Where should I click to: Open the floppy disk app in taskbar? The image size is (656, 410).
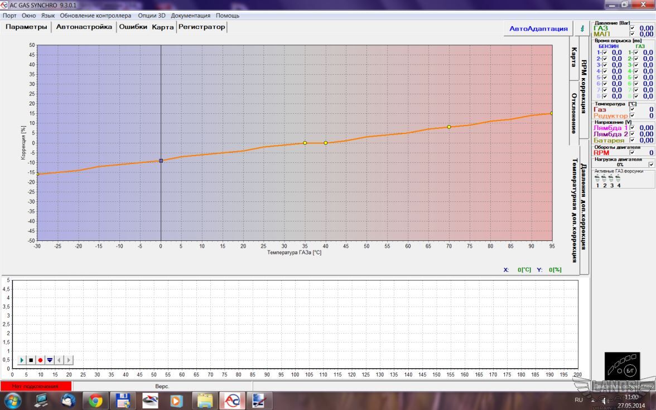point(123,401)
